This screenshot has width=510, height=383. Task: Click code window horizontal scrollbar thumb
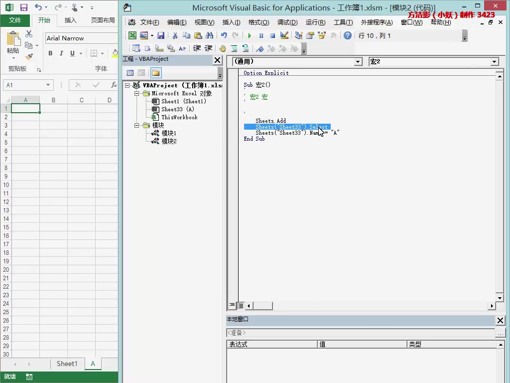[x=263, y=306]
